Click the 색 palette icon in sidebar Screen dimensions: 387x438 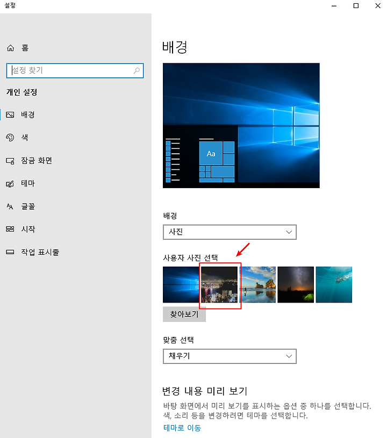click(x=10, y=138)
